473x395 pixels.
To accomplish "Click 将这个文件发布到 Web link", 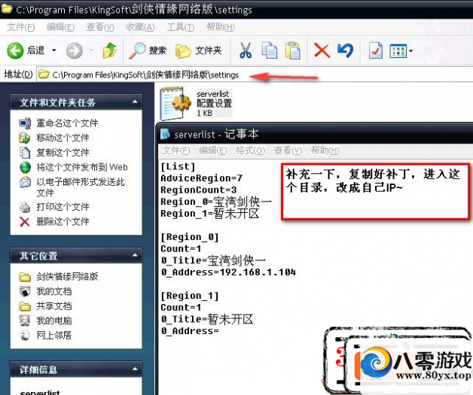I will 82,167.
